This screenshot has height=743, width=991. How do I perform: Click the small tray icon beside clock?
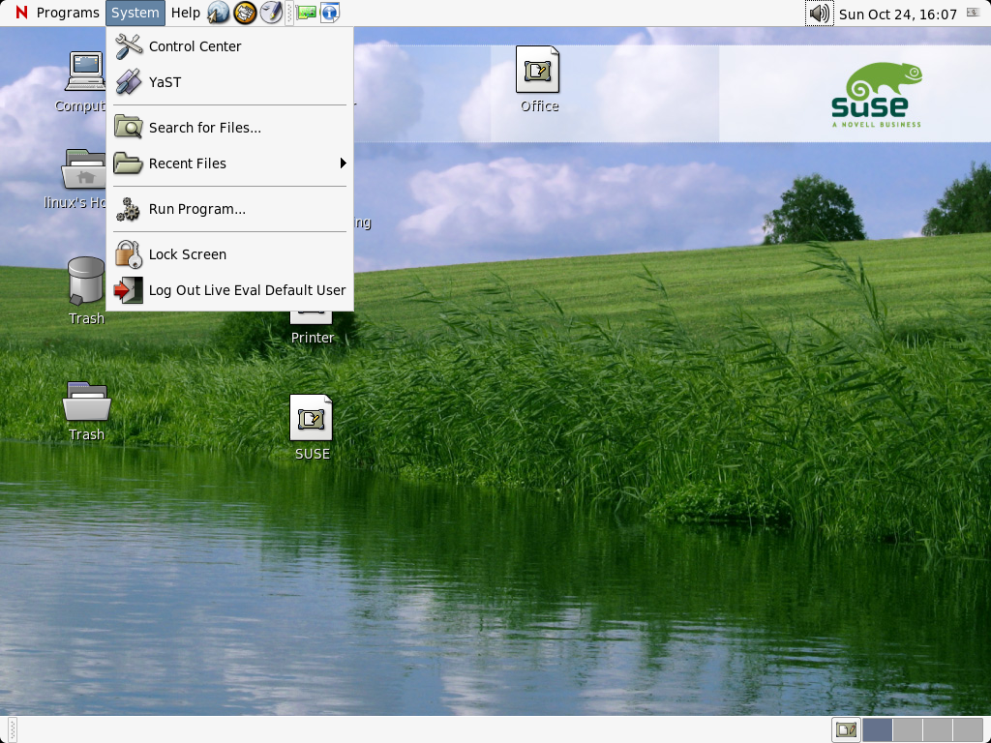pos(974,13)
